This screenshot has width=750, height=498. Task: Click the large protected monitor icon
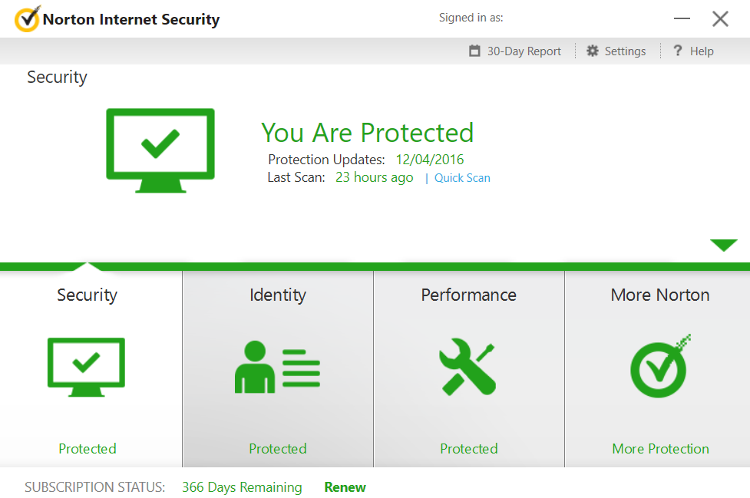click(160, 150)
